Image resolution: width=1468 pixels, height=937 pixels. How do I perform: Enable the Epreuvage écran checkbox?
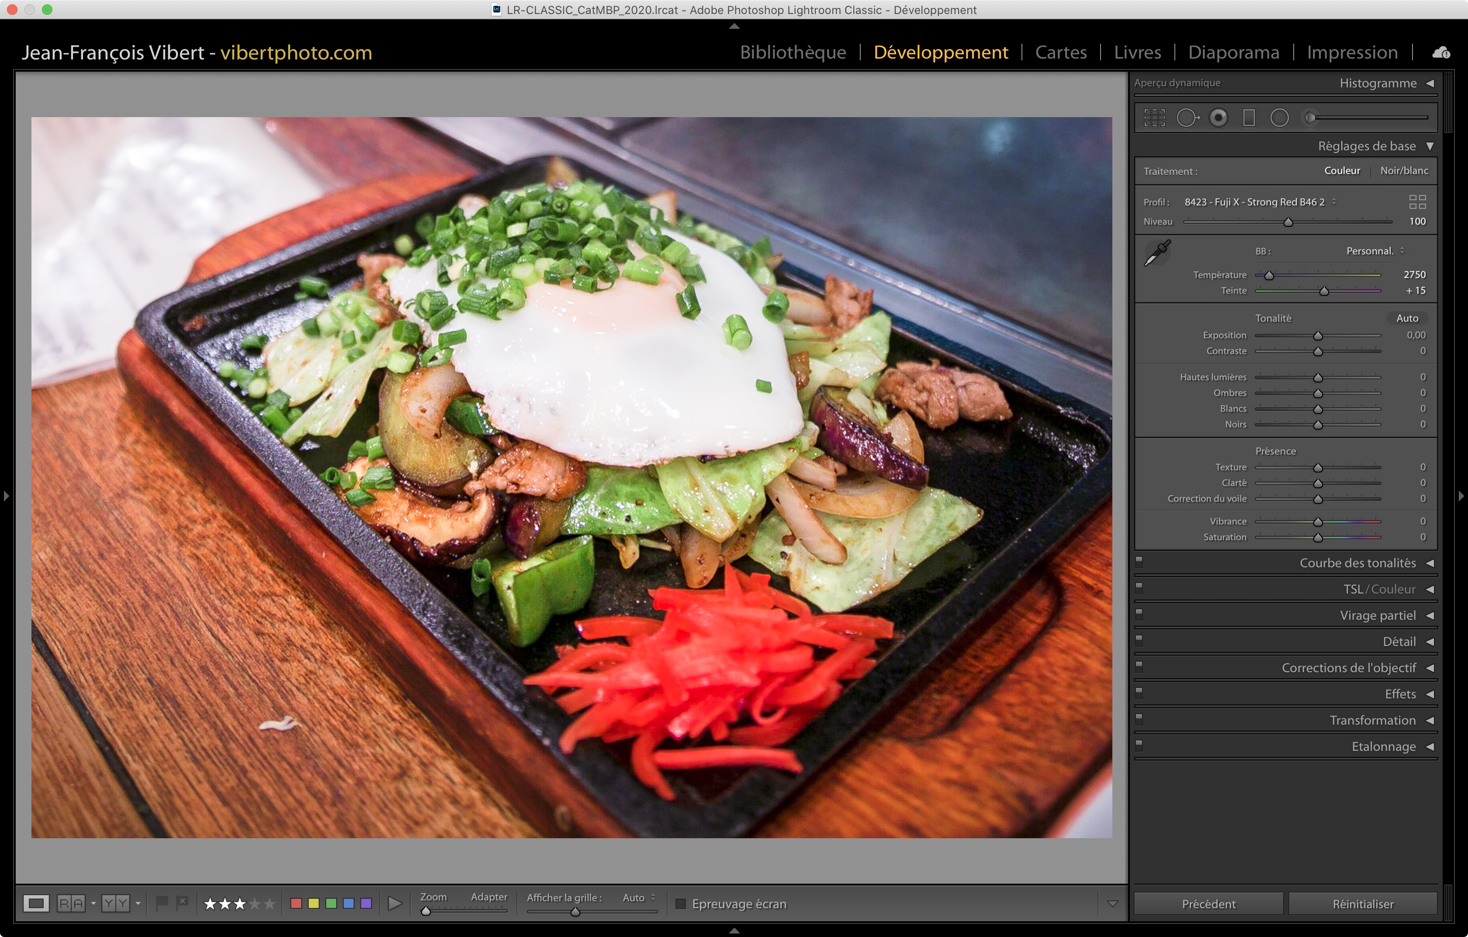[x=681, y=903]
